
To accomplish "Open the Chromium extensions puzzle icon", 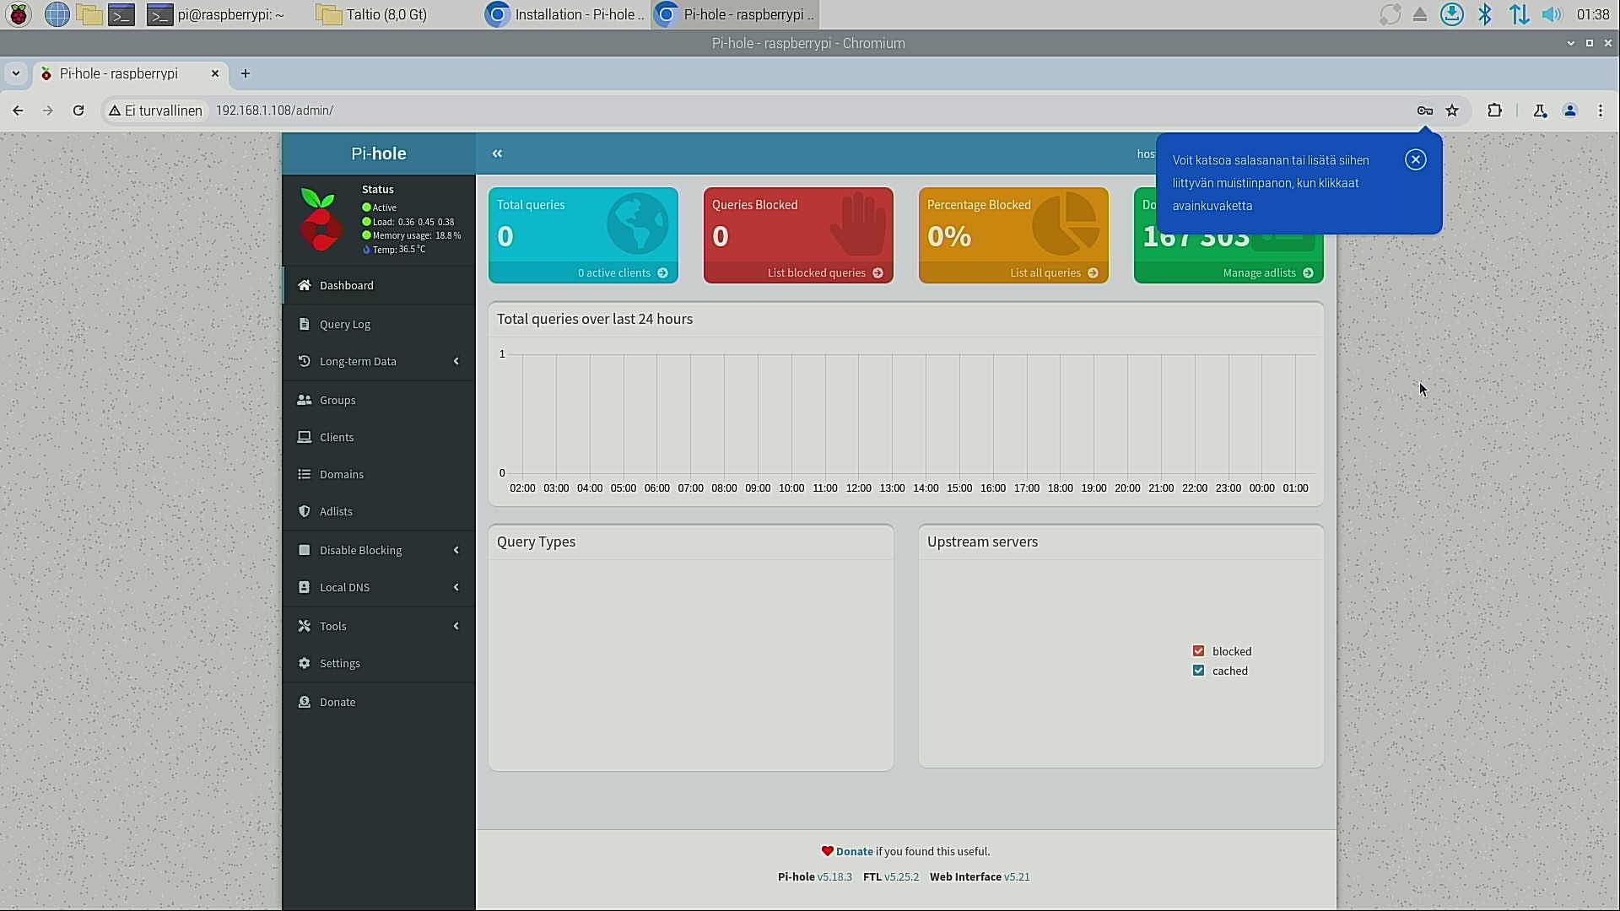I will (x=1494, y=111).
